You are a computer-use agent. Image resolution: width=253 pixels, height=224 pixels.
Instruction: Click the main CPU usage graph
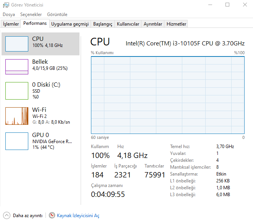168,95
